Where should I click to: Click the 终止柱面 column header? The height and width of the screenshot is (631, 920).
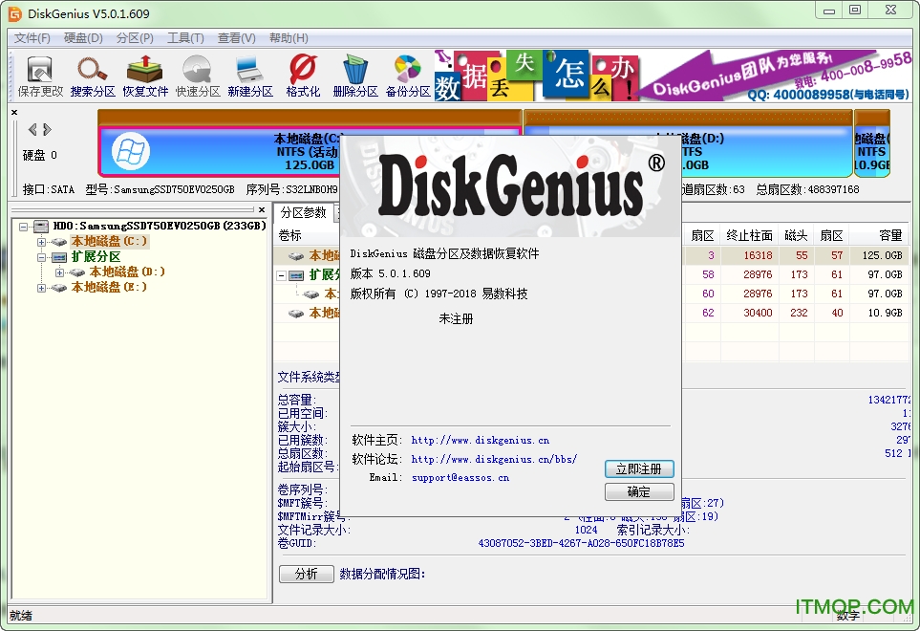[x=749, y=236]
